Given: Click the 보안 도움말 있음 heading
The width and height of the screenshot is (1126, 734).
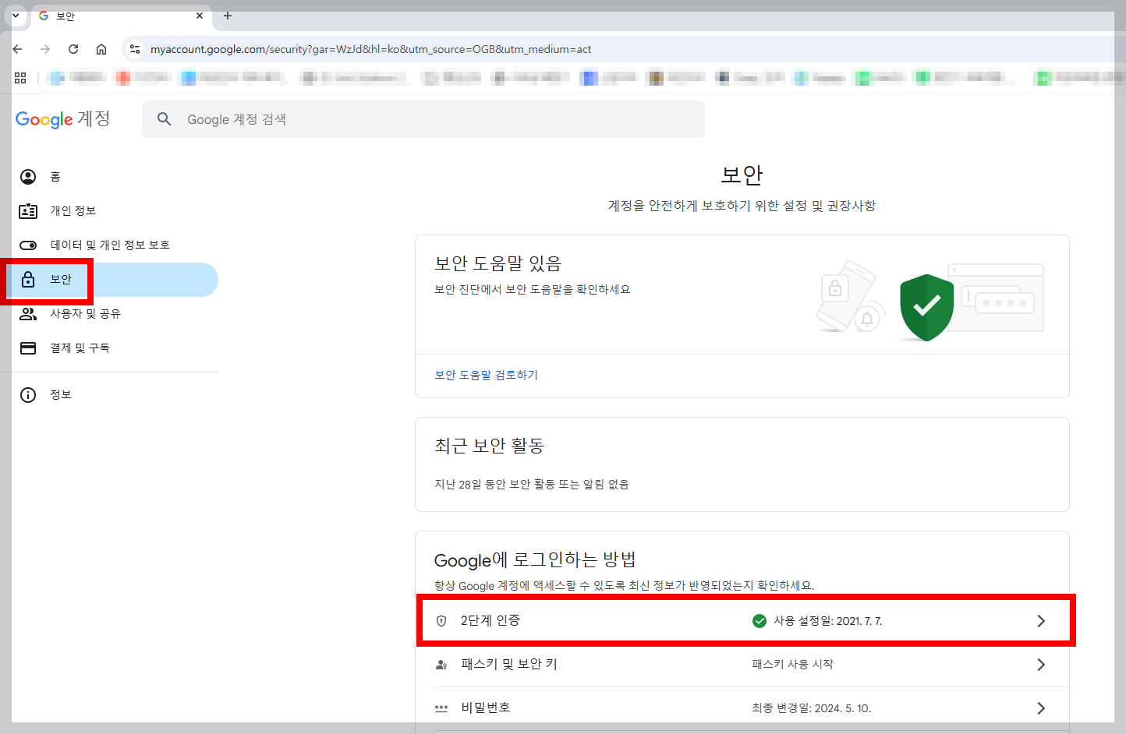Looking at the screenshot, I should 497,264.
